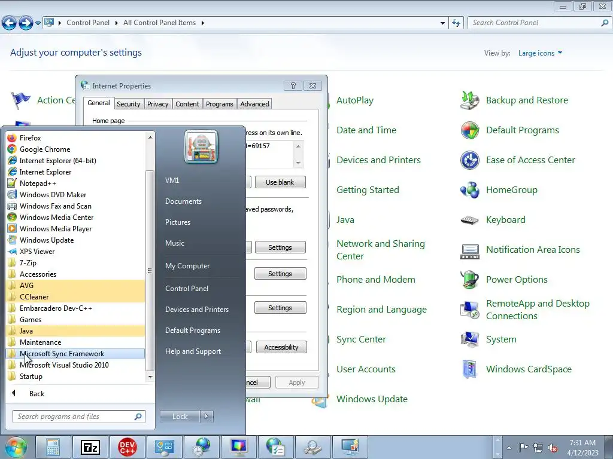Open Help and Support
613x459 pixels.
tap(193, 351)
